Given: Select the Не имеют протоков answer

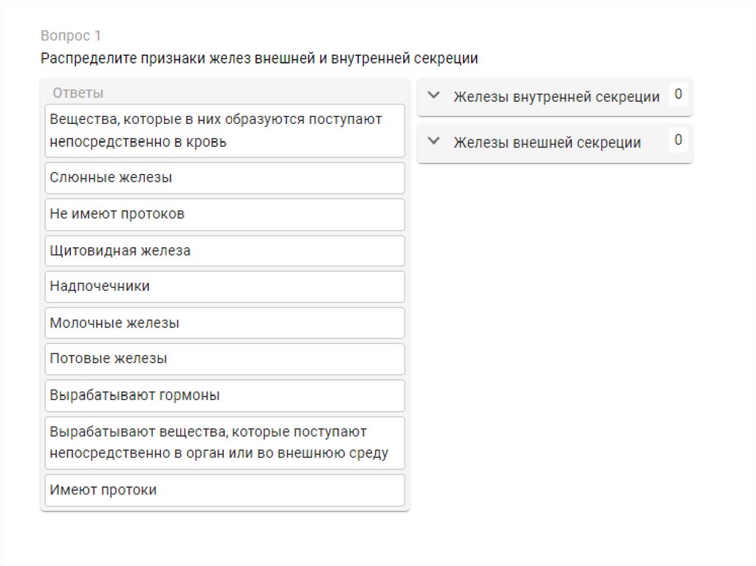Looking at the screenshot, I should click(224, 214).
